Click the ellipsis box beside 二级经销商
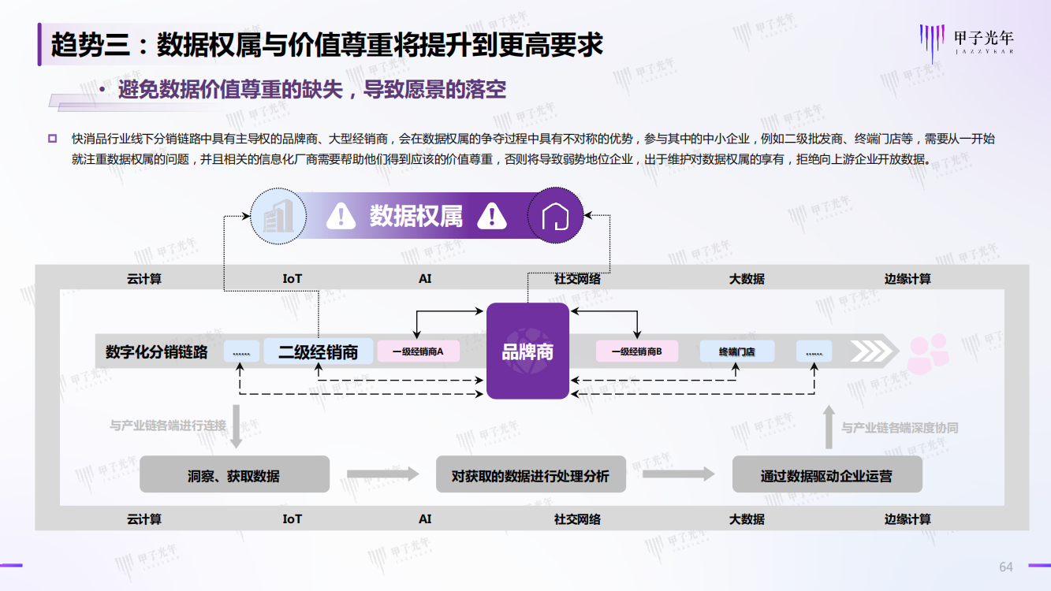The height and width of the screenshot is (591, 1051). (x=241, y=351)
